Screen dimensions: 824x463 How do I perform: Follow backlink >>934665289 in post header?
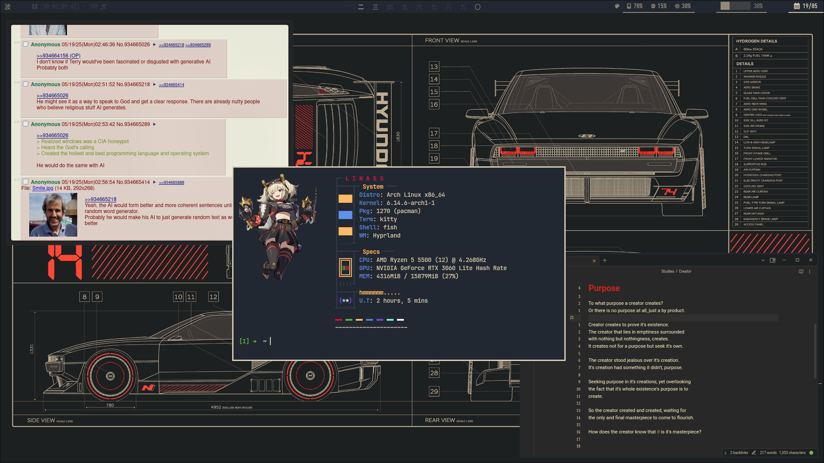coord(198,45)
